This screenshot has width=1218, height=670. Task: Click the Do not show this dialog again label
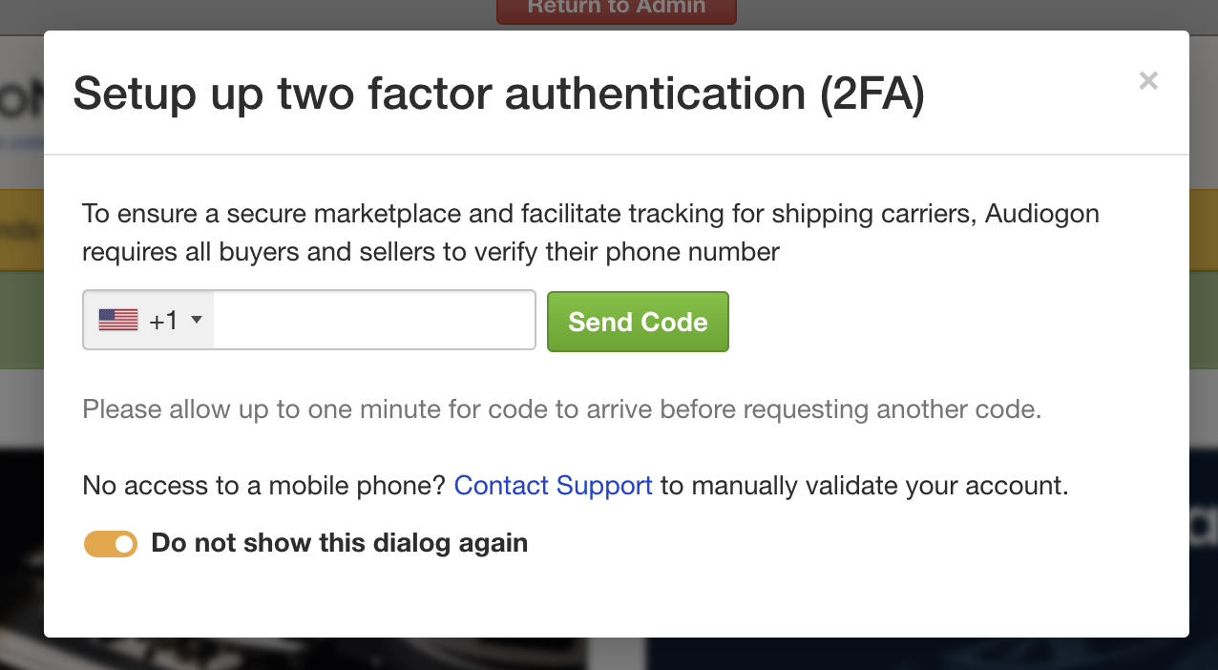(x=340, y=543)
